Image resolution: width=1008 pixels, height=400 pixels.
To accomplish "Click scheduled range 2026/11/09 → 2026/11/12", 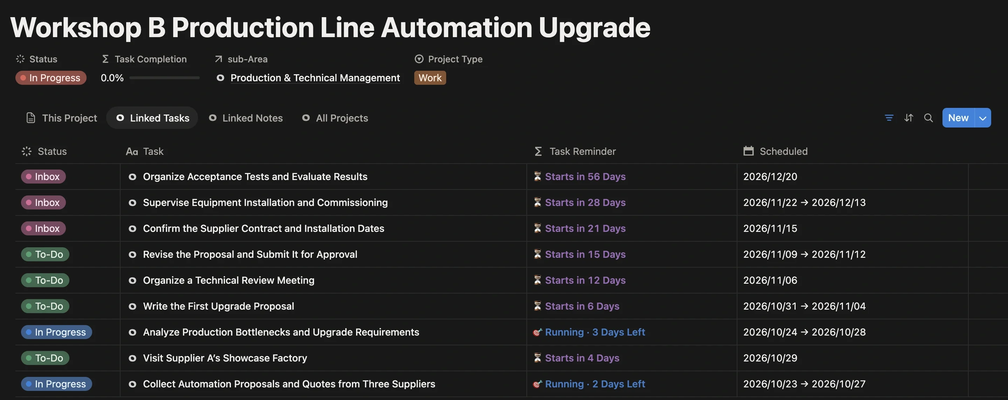I will coord(804,255).
